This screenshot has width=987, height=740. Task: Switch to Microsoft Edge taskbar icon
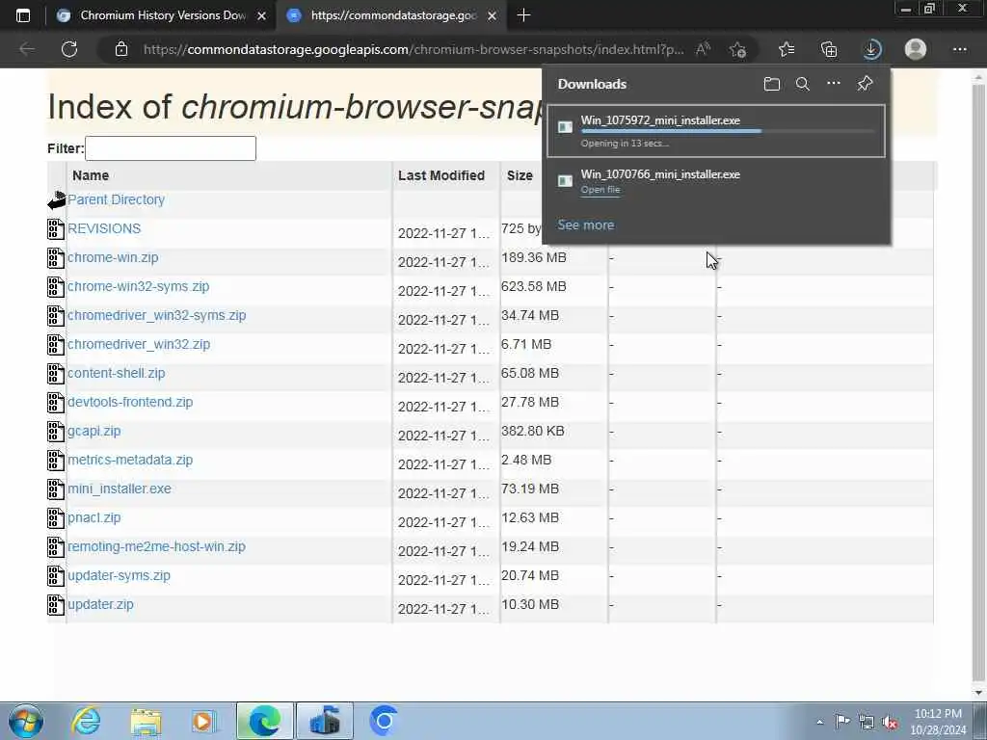pyautogui.click(x=265, y=721)
